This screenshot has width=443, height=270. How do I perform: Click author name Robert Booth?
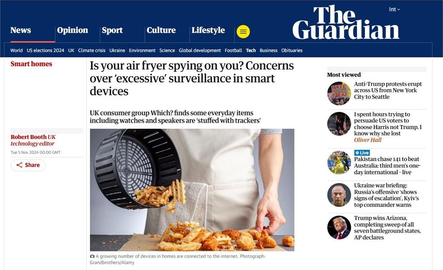[x=29, y=137]
